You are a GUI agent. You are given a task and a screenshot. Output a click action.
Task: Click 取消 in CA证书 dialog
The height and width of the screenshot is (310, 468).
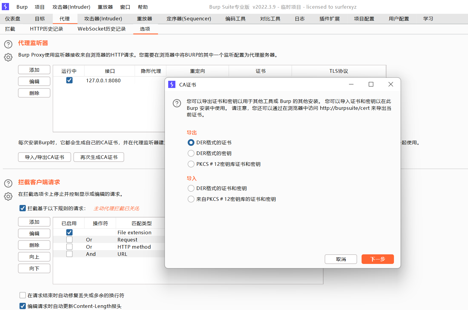(x=341, y=259)
